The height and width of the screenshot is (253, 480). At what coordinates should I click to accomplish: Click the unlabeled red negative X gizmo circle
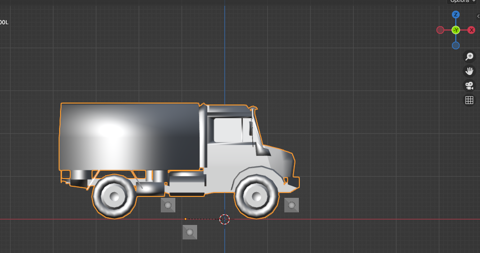pos(440,30)
